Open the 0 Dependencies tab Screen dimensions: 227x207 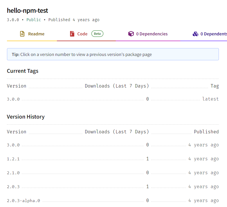[152, 34]
